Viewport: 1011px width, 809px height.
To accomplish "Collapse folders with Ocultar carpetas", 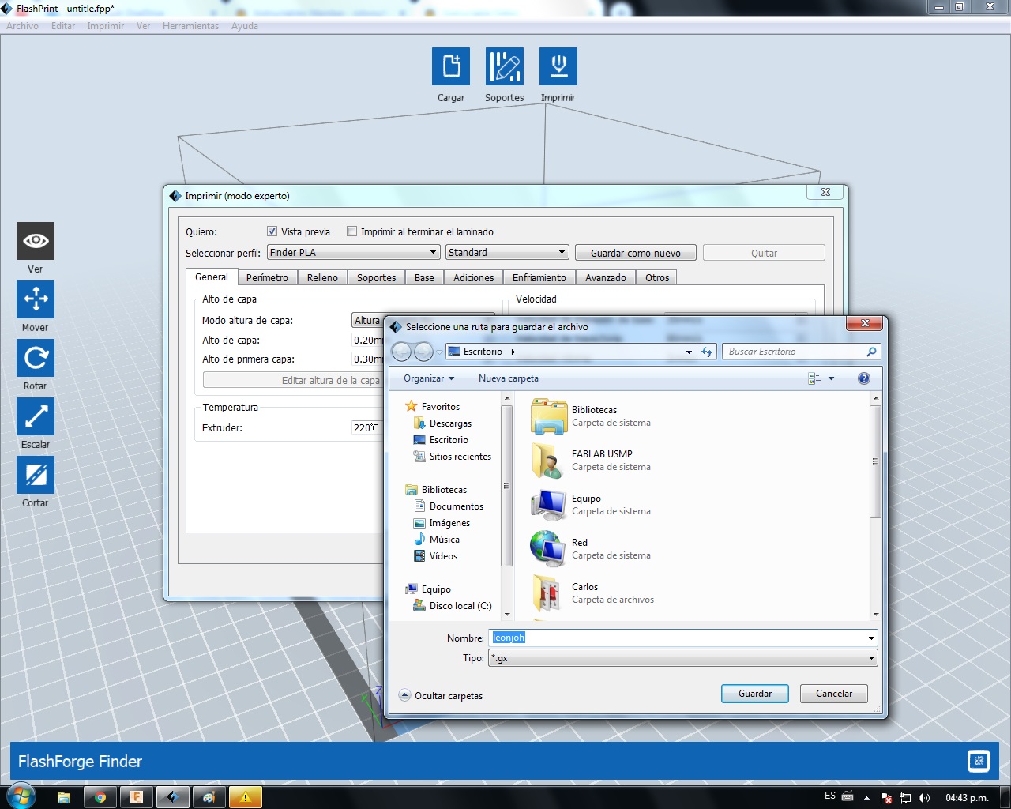I will [x=441, y=695].
